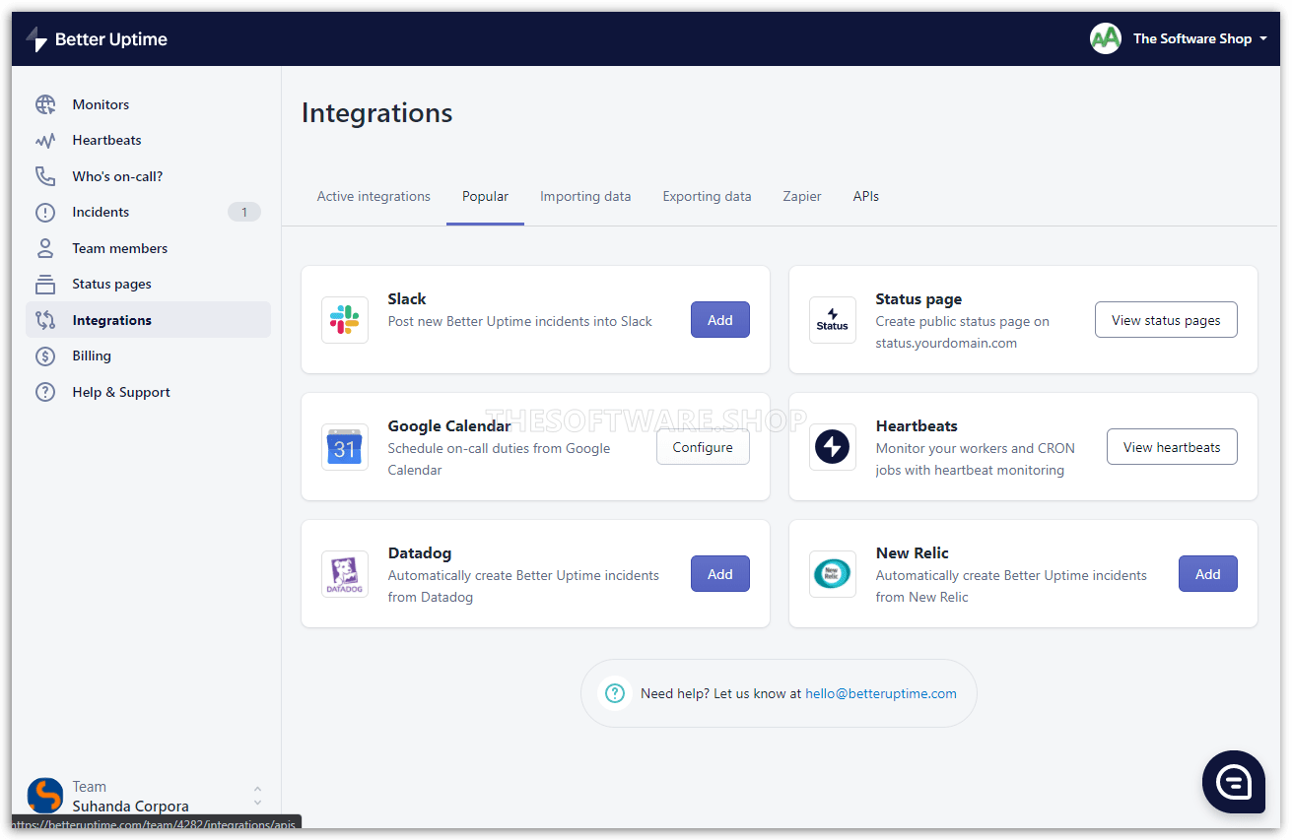Viewport: 1292px width, 840px height.
Task: Switch to Active integrations tab
Action: pos(374,196)
